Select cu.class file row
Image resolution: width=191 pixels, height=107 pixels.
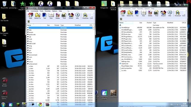(x=153, y=70)
